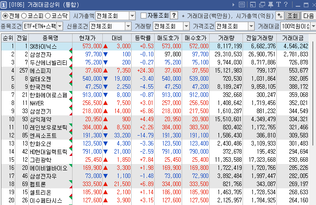Sort by the 종목명 column header
The width and height of the screenshot is (316, 205).
tap(50, 38)
